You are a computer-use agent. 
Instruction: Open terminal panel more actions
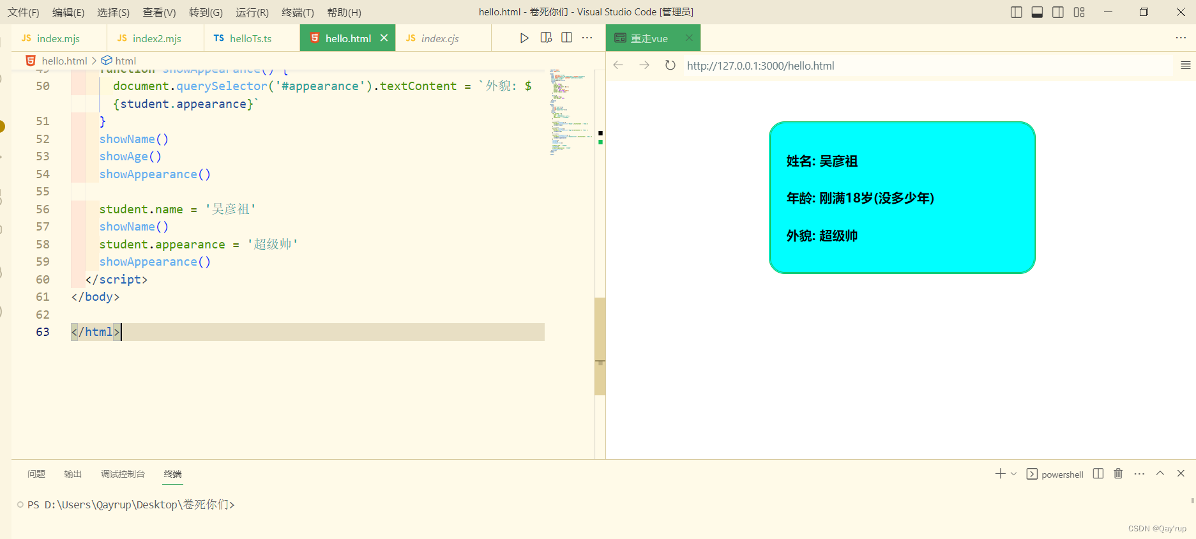click(x=1139, y=473)
